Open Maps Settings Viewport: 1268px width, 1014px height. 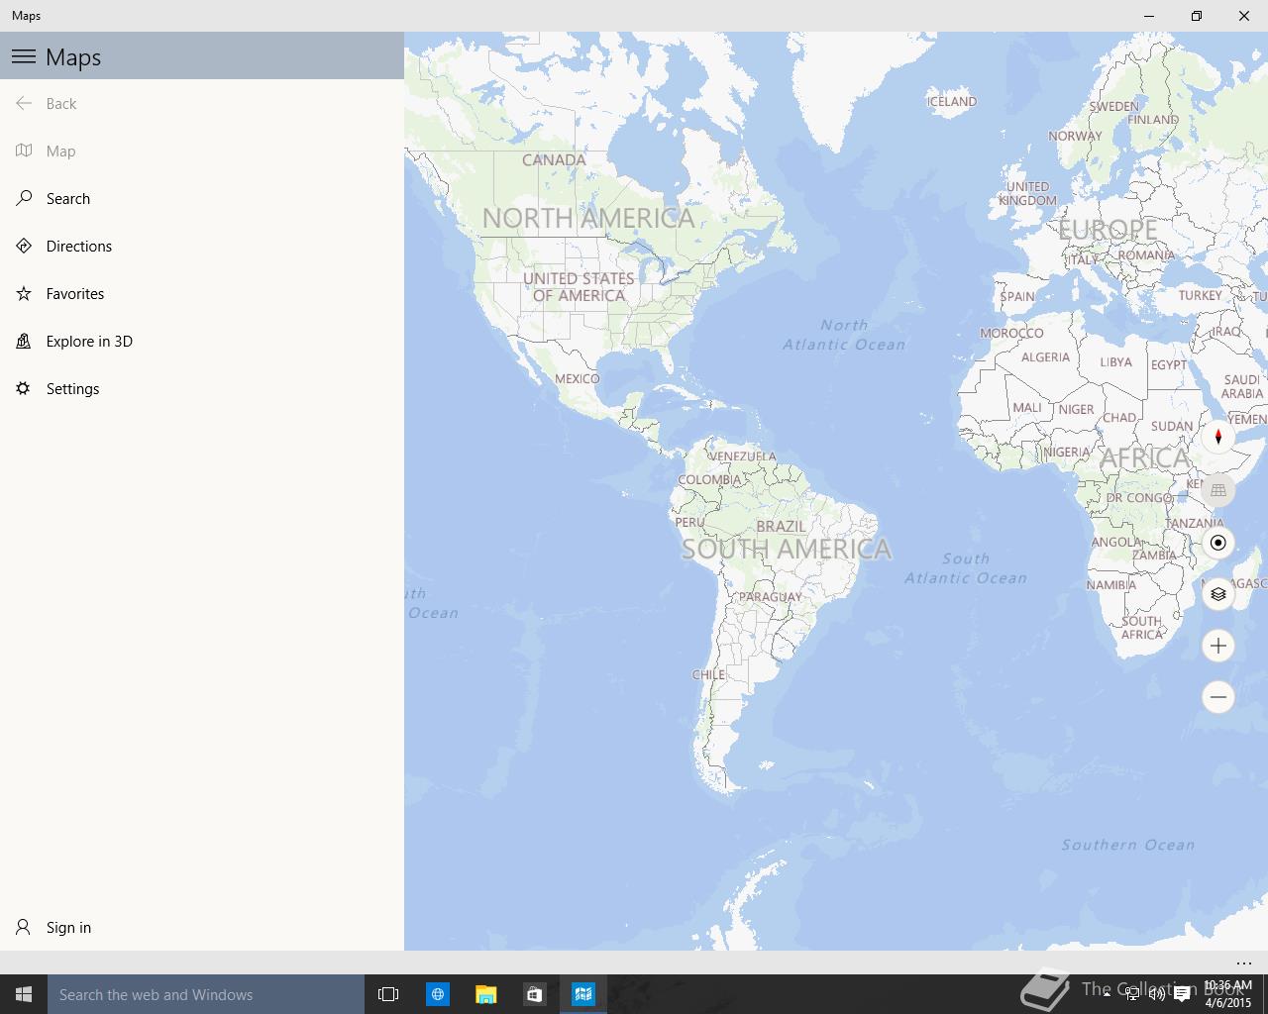tap(202, 388)
